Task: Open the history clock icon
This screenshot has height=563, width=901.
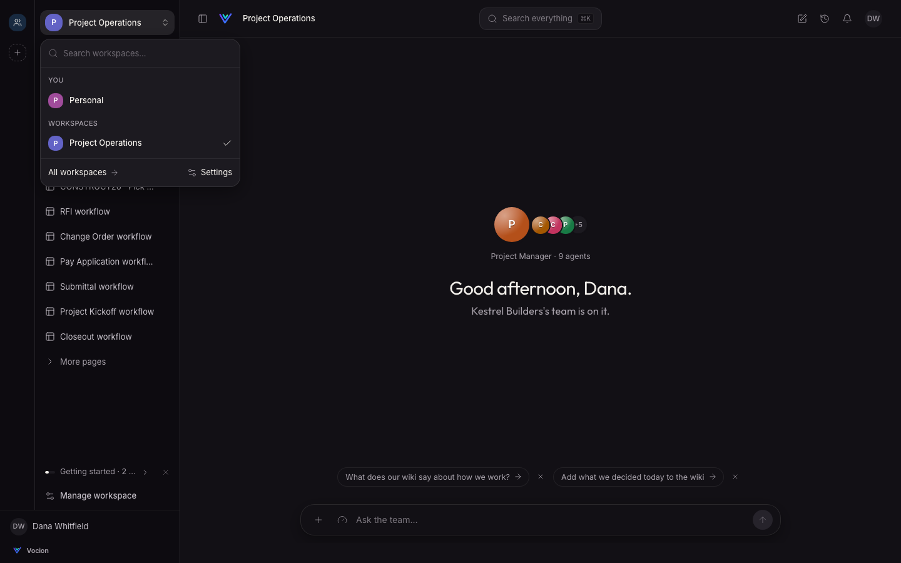Action: (x=825, y=19)
